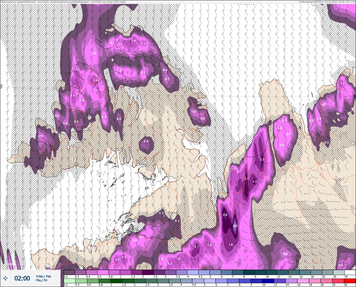This screenshot has height=287, width=356.
Task: Click the 1.6 precipitation value on the map
Action: tap(73, 96)
